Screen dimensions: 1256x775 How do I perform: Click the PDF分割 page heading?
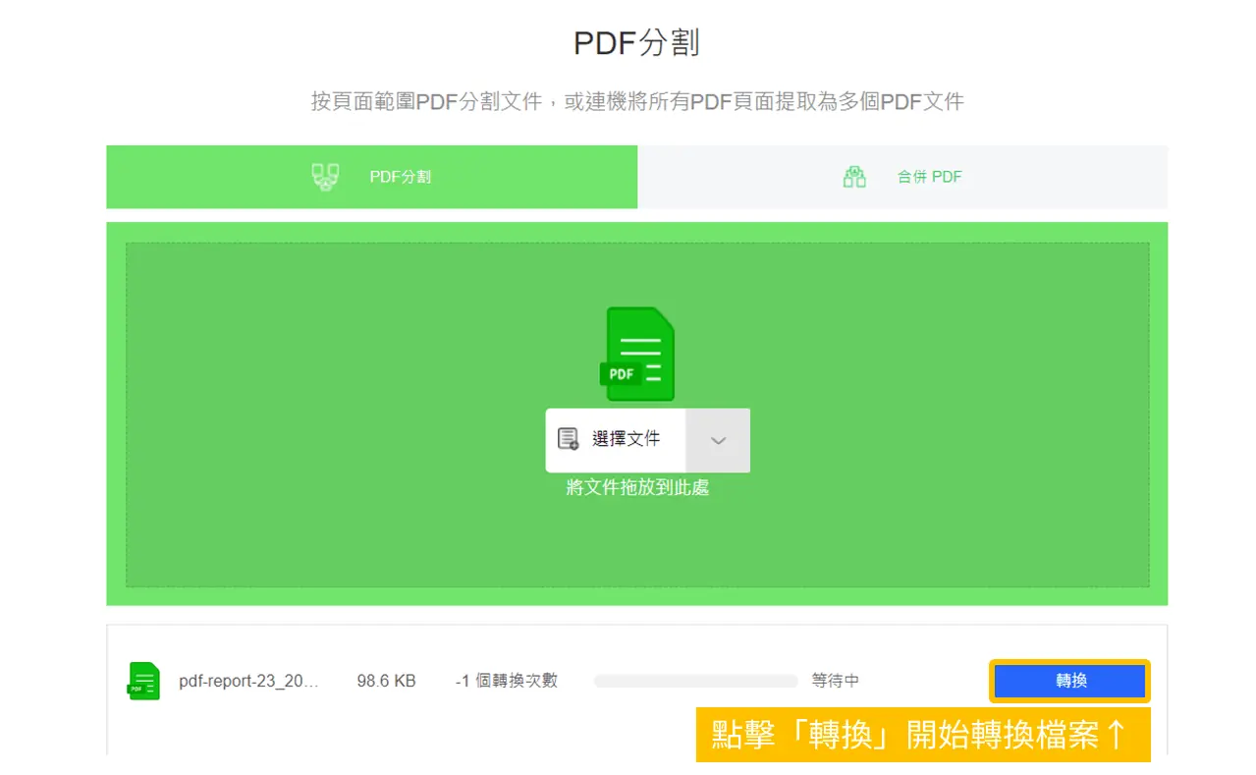636,44
